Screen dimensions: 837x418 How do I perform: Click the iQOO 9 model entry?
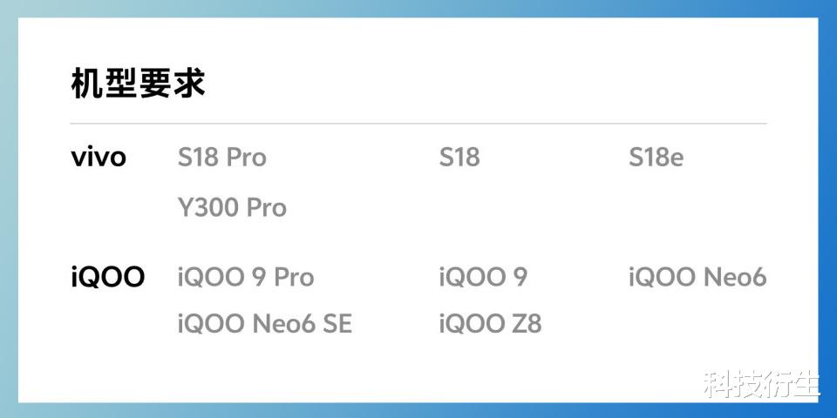483,277
